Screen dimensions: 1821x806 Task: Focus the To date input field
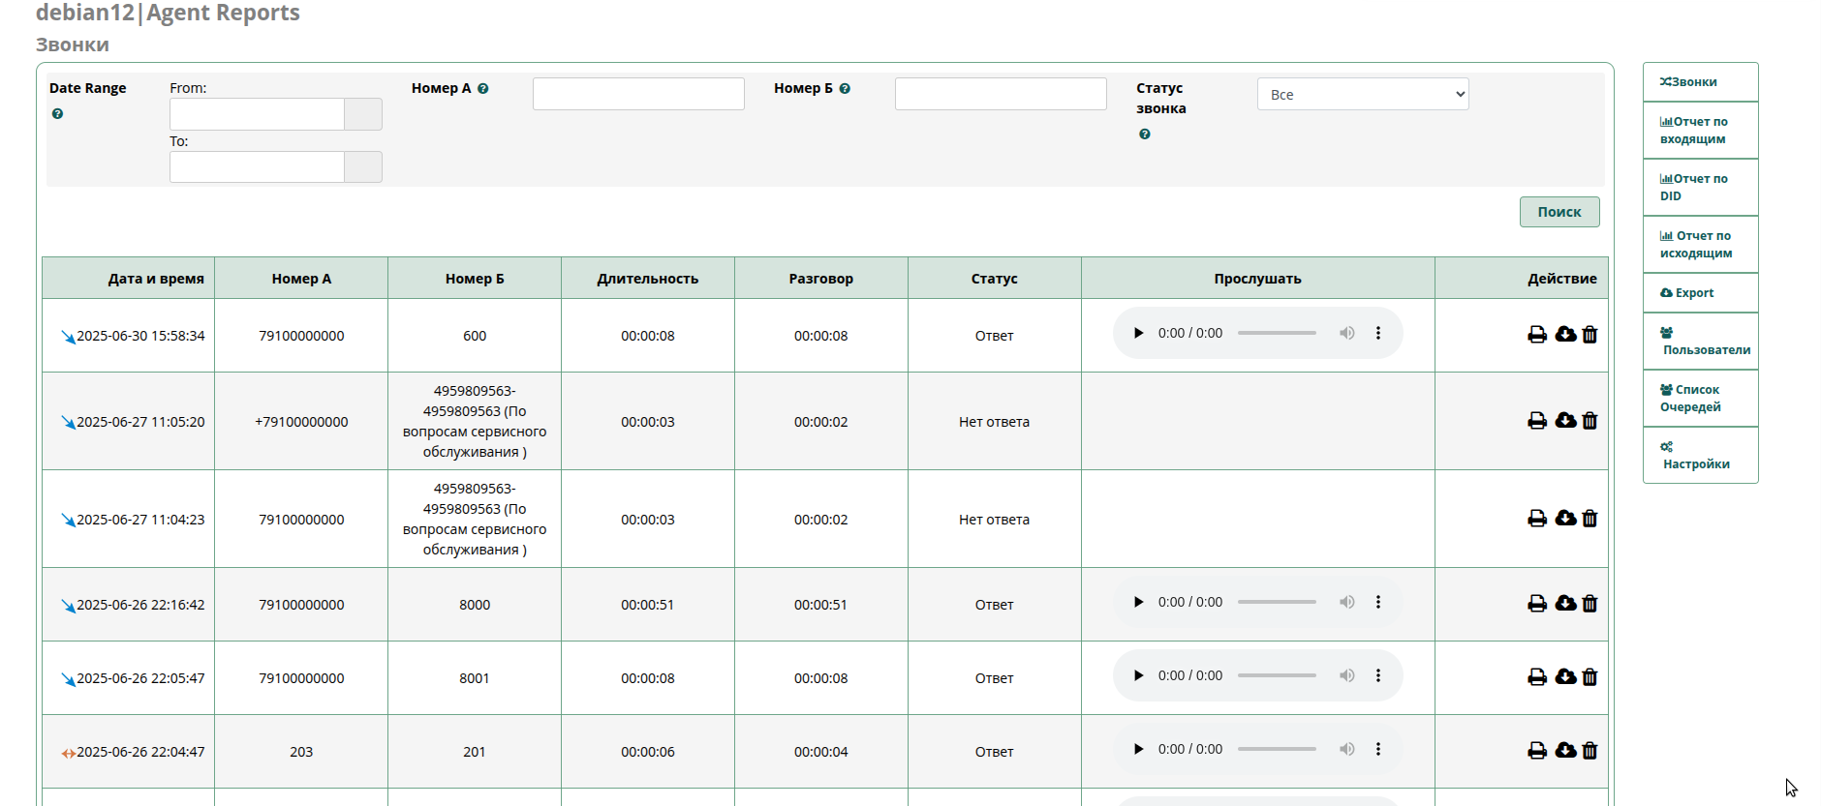(257, 167)
